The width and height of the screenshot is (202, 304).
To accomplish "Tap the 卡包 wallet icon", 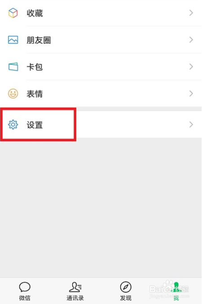I will [x=13, y=67].
